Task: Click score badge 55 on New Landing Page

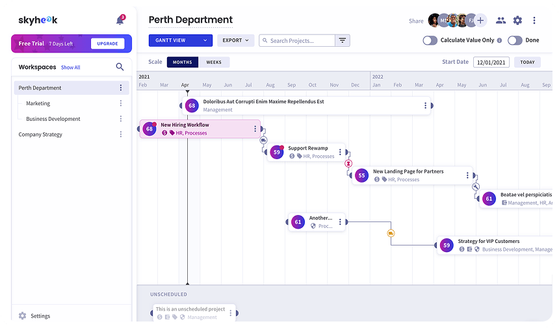Action: coord(362,175)
